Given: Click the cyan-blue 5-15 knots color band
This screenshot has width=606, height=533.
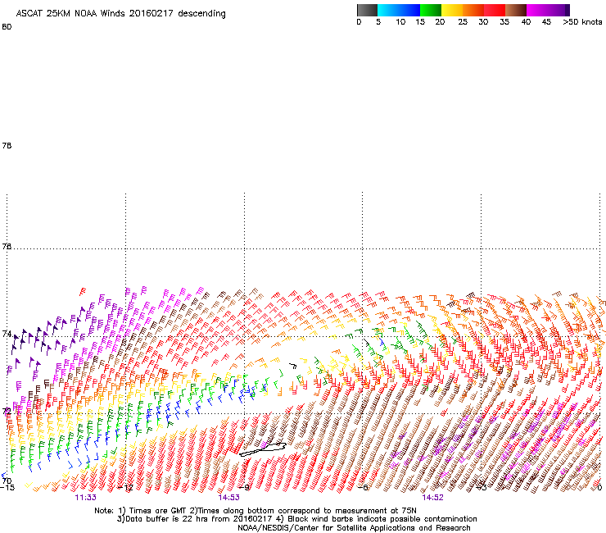Looking at the screenshot, I should 399,10.
